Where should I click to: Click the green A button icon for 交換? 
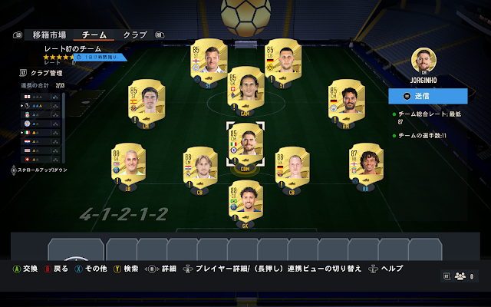(17, 269)
